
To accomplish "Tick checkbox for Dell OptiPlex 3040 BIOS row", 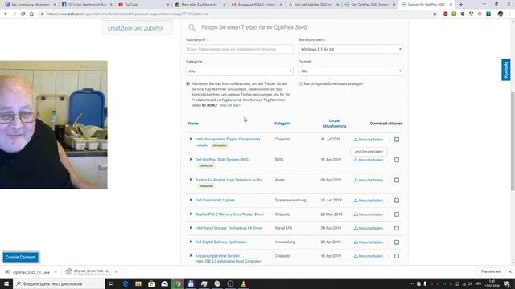I will pyautogui.click(x=397, y=160).
